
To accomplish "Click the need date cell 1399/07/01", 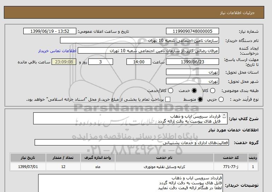I will pyautogui.click(x=28, y=167).
